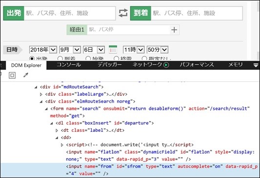Select the 到着 radio button
This screenshot has width=260, height=178.
(60, 58)
